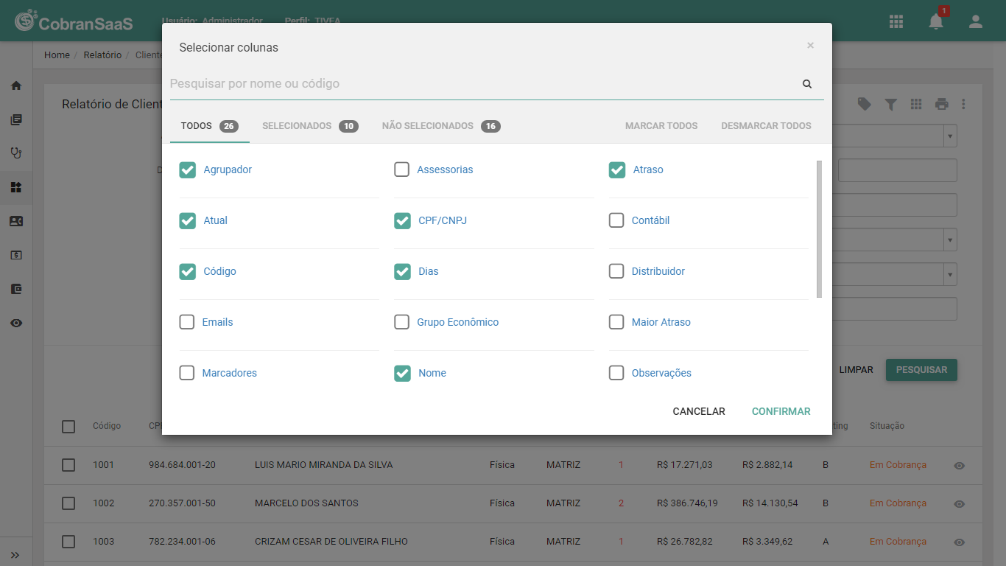1006x566 pixels.
Task: Click the LIMPAR button
Action: click(x=856, y=370)
